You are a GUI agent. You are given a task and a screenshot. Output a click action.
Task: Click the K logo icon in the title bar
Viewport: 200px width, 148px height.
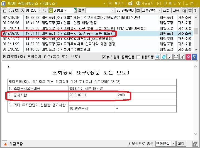click(x=130, y=3)
